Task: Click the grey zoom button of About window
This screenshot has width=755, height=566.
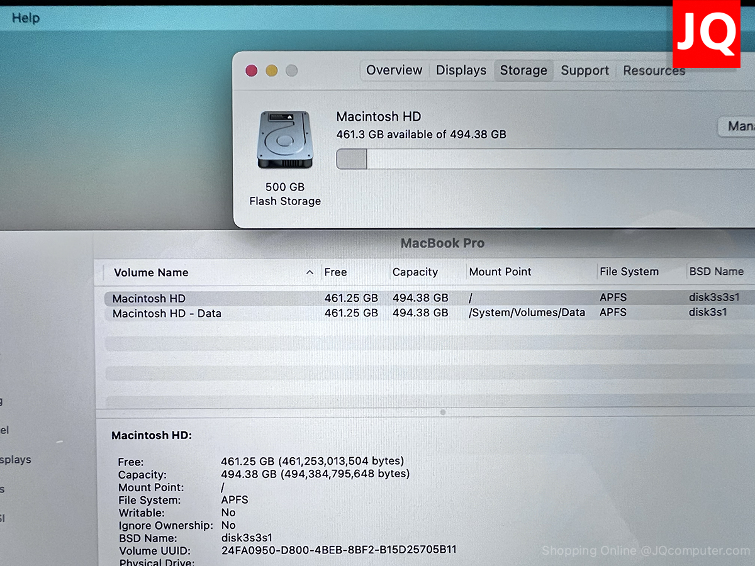Action: (x=291, y=71)
